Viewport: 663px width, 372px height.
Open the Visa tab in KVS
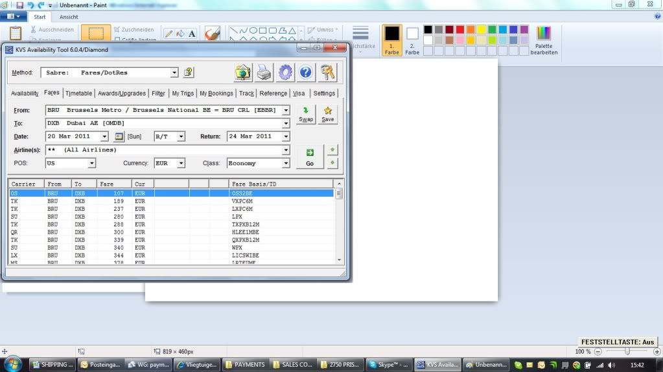tap(299, 93)
